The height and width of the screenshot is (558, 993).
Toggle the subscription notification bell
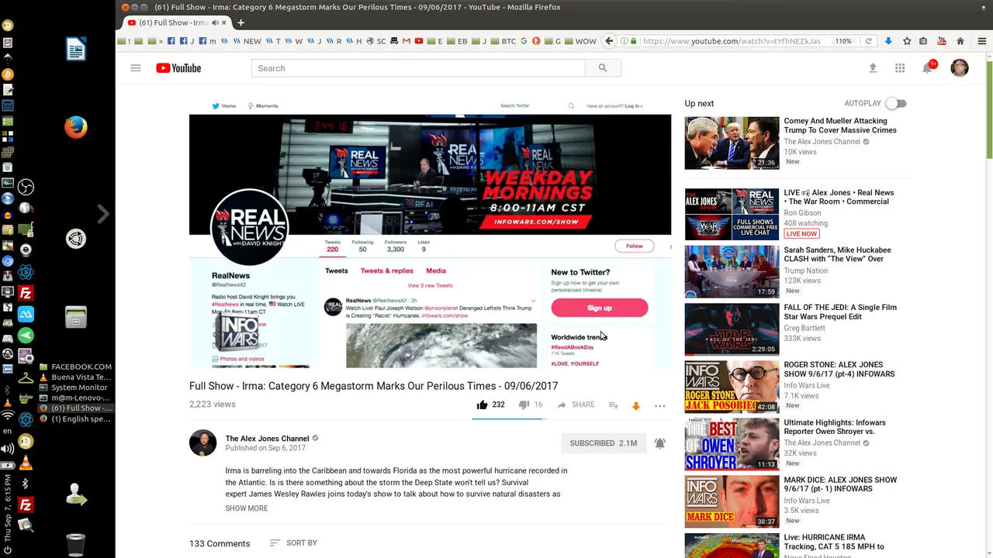coord(659,443)
